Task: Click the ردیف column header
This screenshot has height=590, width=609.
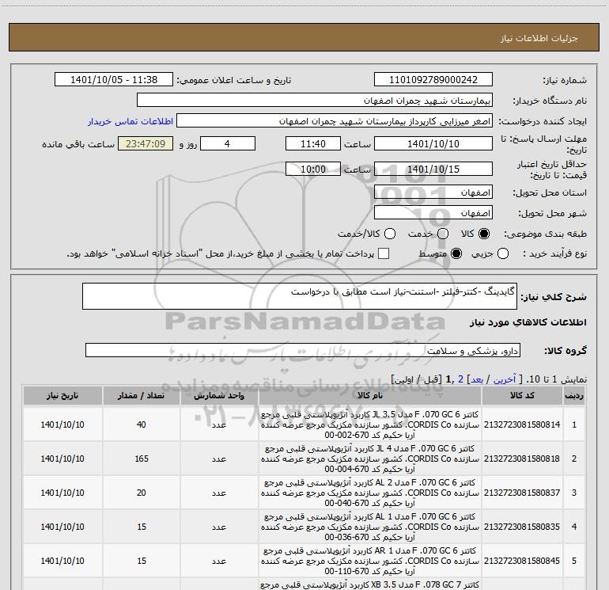Action: click(574, 396)
